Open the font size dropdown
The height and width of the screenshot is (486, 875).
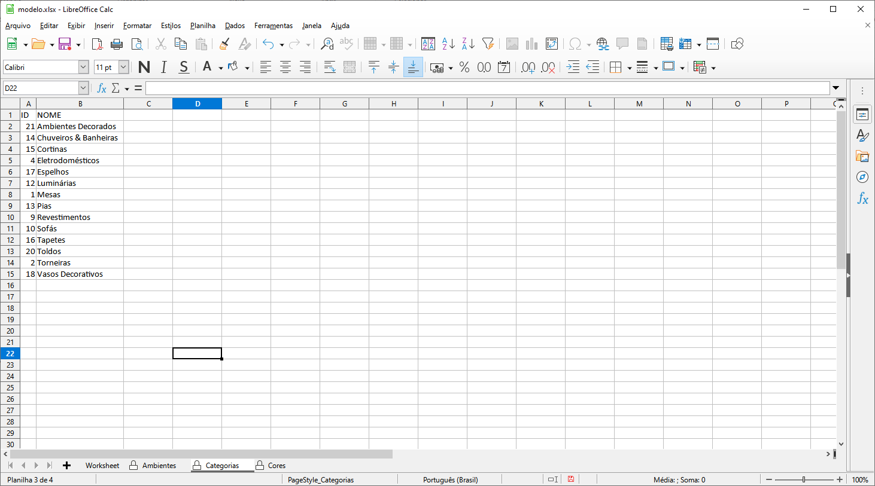coord(123,67)
